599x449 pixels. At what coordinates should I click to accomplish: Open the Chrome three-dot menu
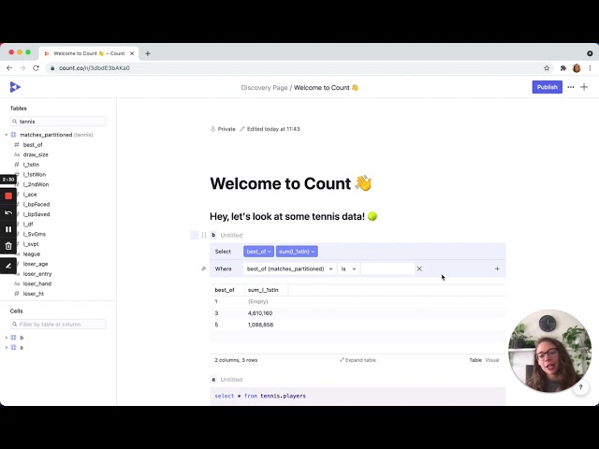(590, 68)
